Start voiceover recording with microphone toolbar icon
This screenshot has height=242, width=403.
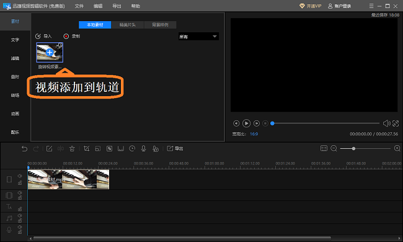point(143,149)
